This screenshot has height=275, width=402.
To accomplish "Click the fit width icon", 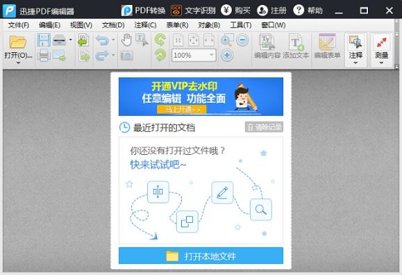I will [209, 40].
